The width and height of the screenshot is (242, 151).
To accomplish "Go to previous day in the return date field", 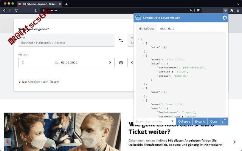I will 132,62.
